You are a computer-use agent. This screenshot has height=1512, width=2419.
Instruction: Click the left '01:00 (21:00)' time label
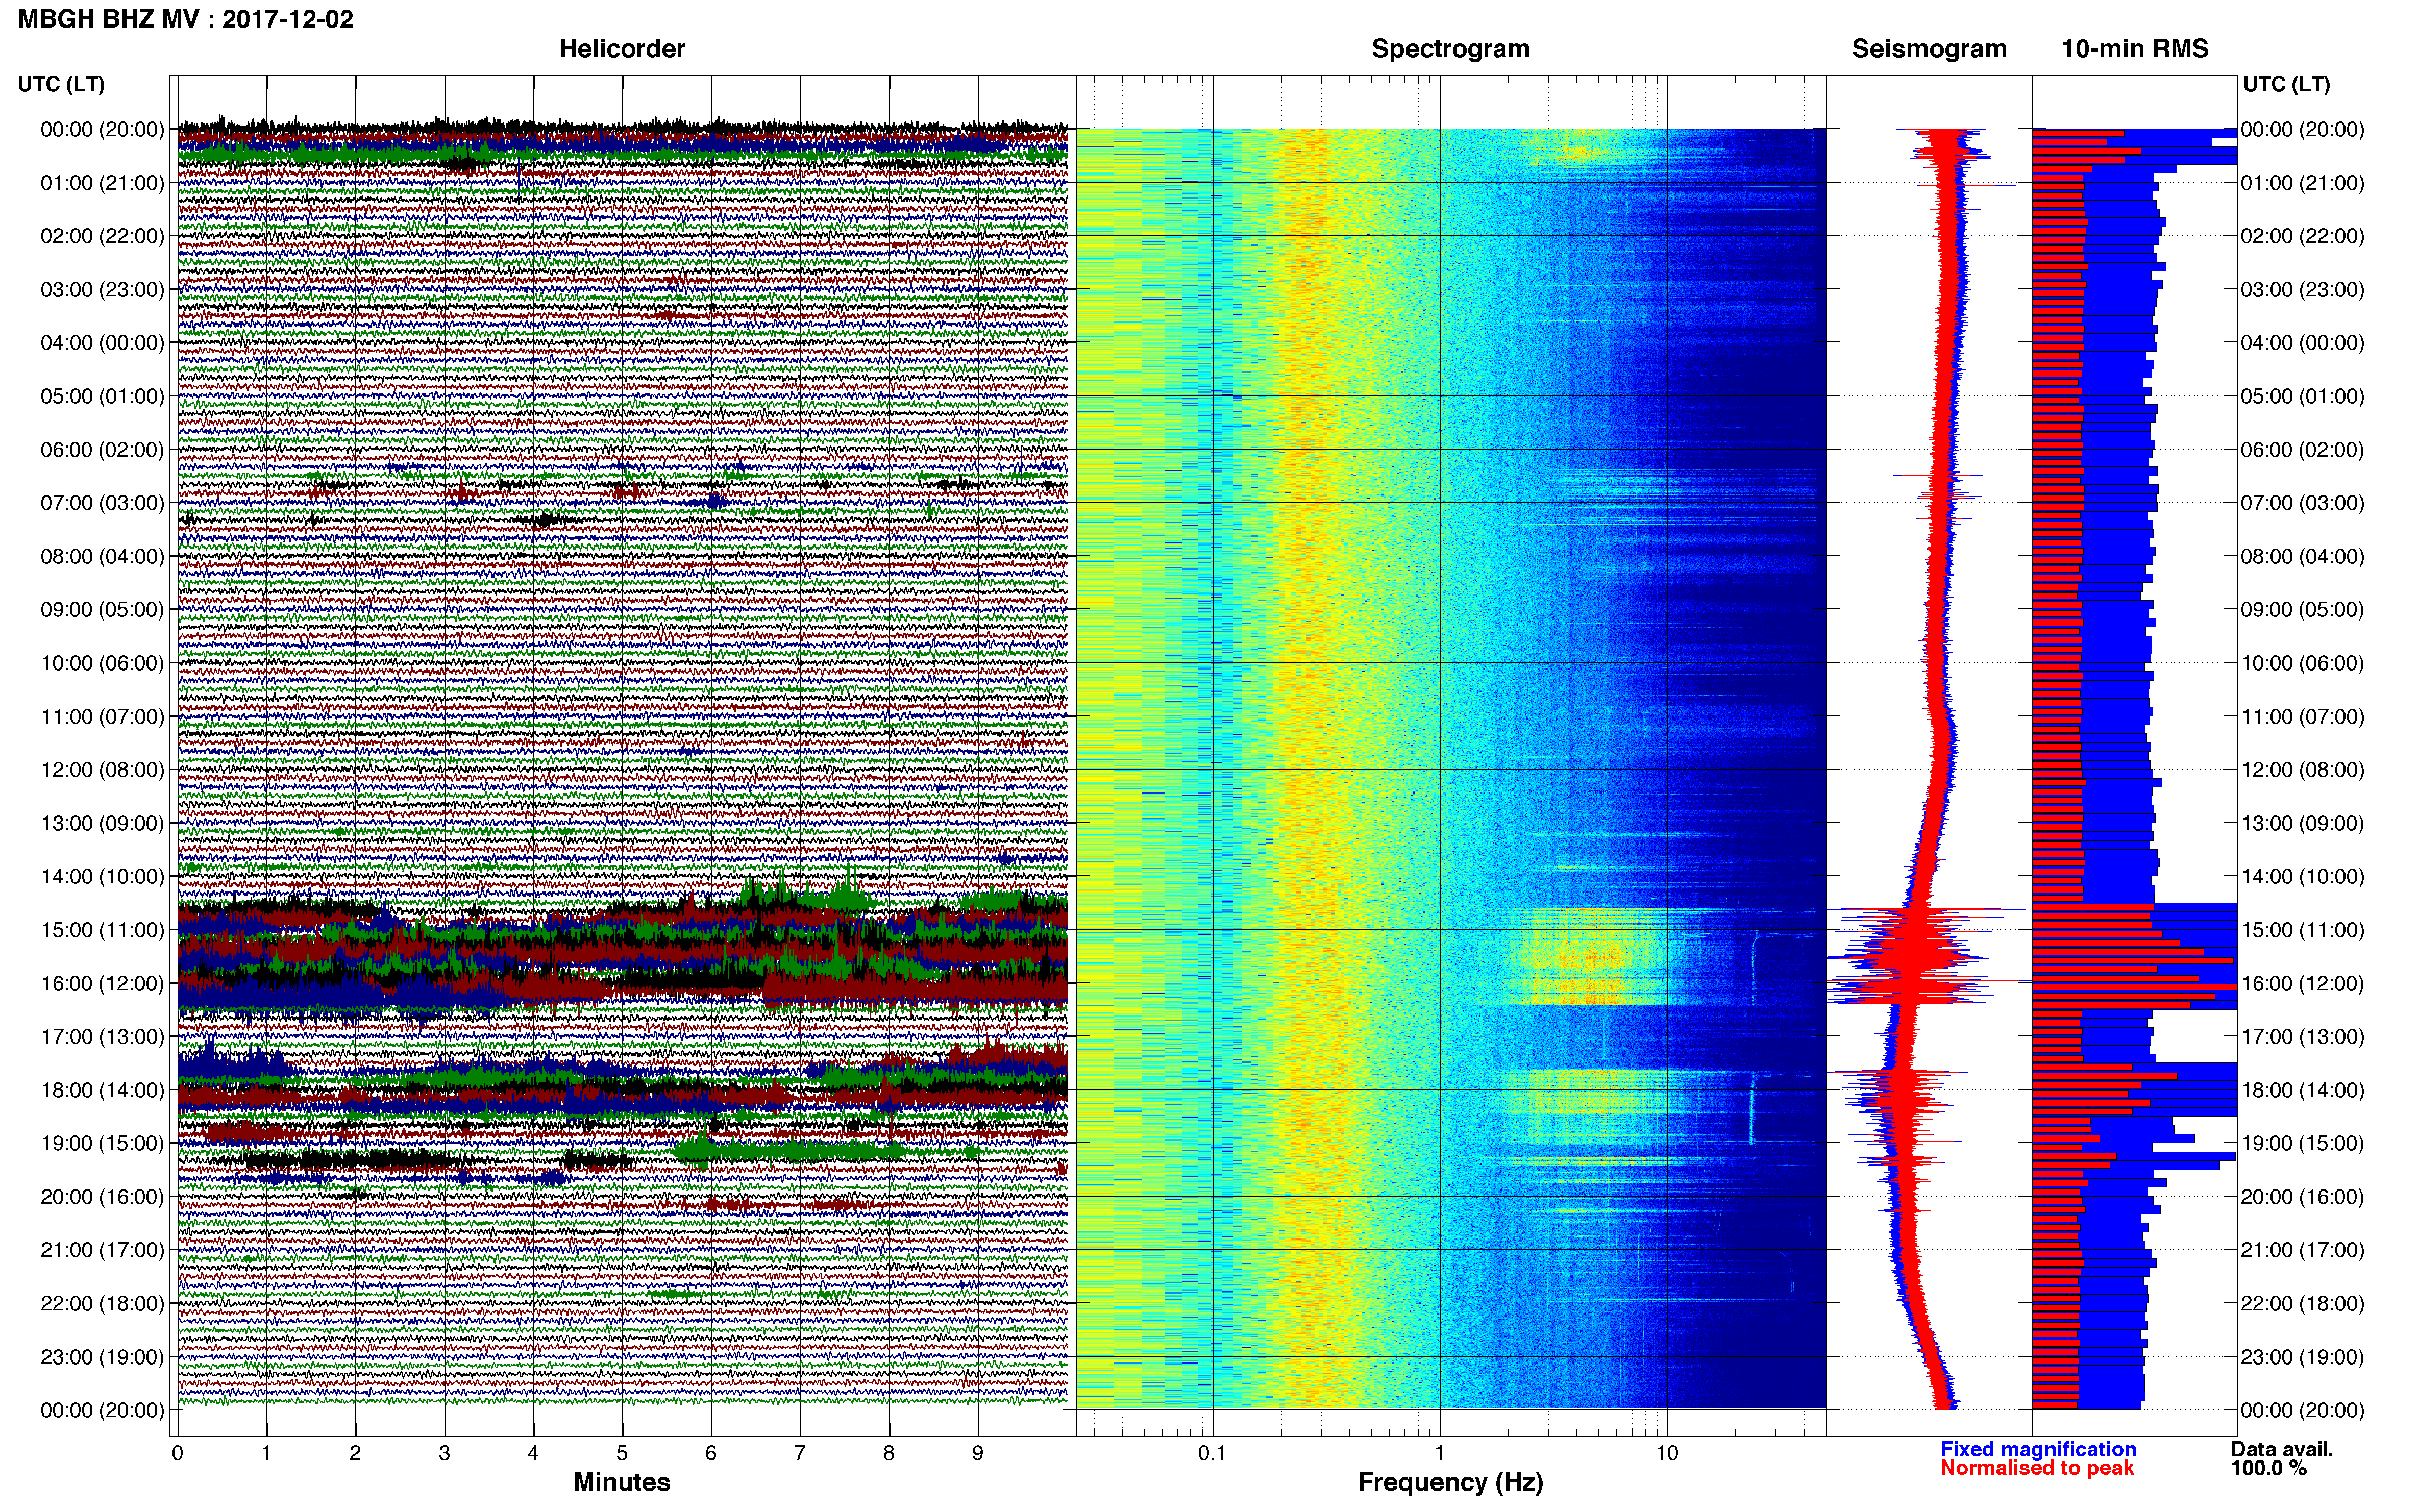(102, 183)
